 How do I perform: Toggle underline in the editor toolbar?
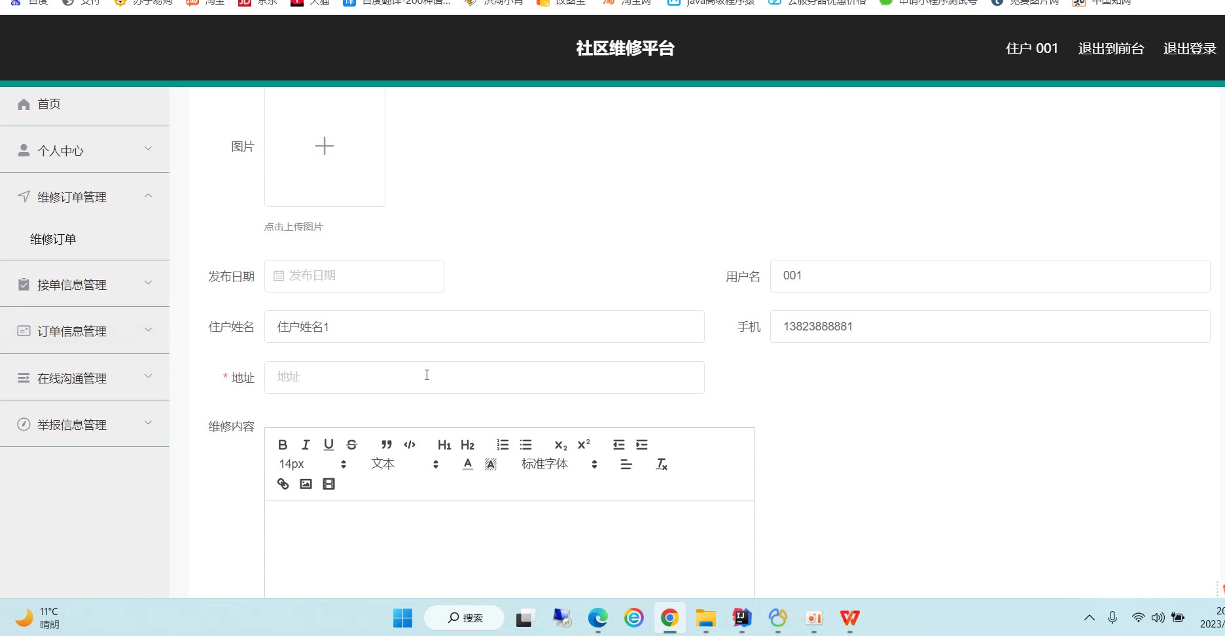point(328,445)
